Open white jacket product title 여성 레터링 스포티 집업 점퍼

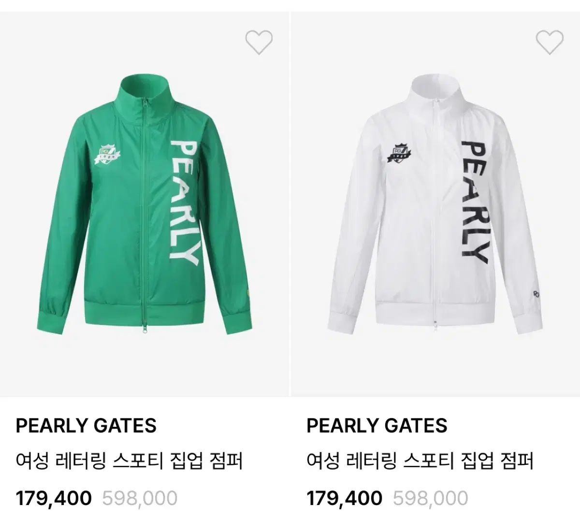point(420,462)
